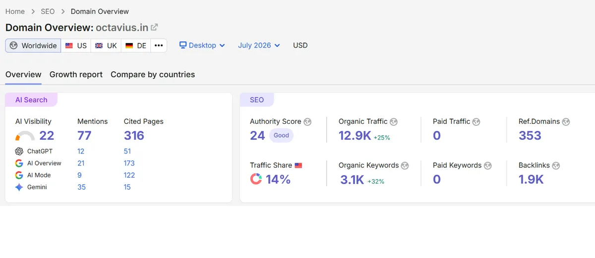
Task: Open more countries ellipsis button
Action: [159, 46]
